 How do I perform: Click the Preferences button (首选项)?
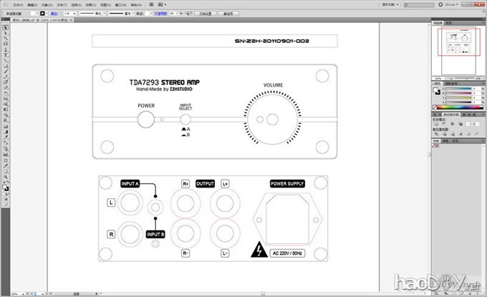[228, 13]
